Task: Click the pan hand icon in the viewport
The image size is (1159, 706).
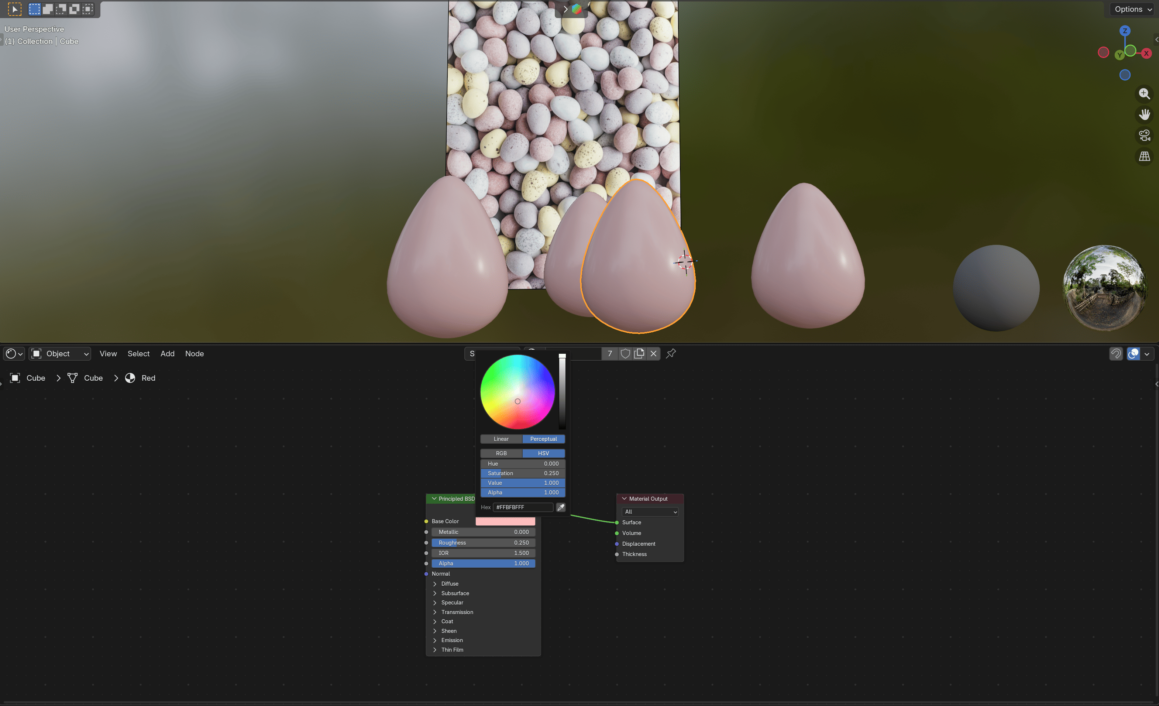Action: 1144,114
